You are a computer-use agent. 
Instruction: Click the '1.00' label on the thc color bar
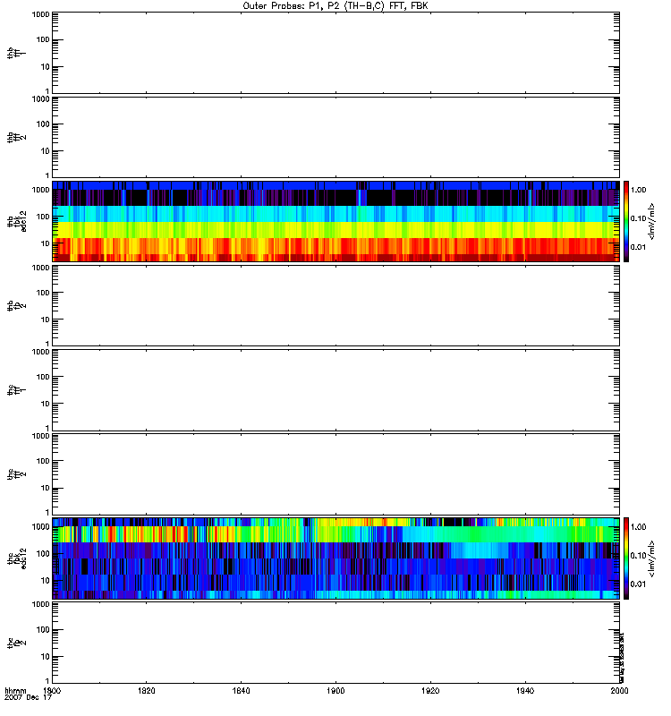[638, 527]
